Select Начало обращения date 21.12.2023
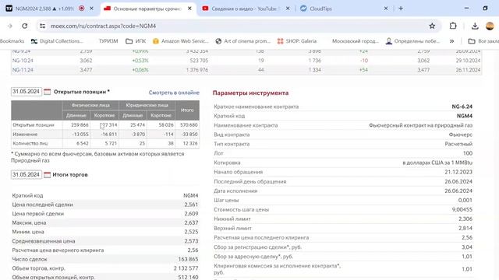The image size is (499, 280). [x=458, y=172]
